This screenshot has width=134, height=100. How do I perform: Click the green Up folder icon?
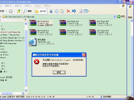(19, 11)
